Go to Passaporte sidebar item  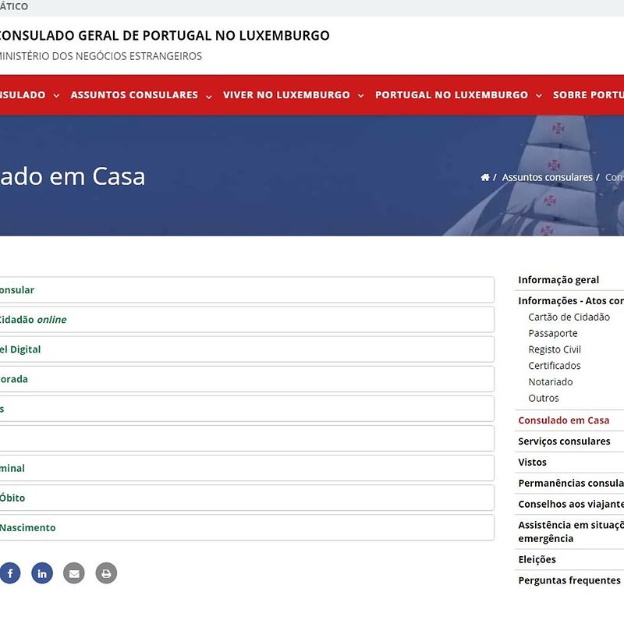click(x=553, y=334)
